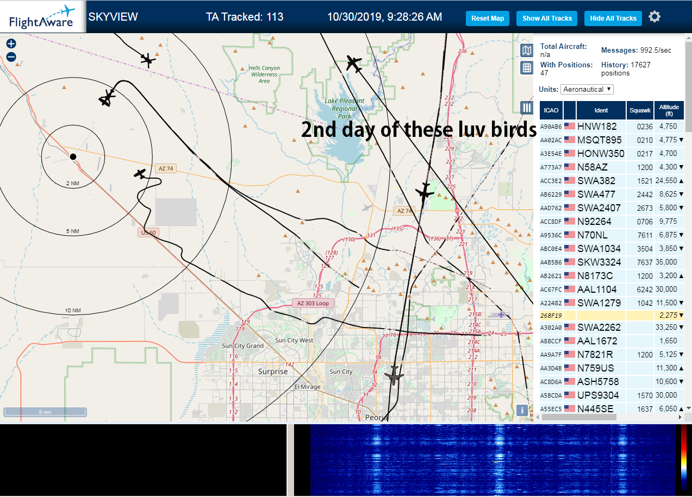Select the SWA2262 row

click(612, 328)
